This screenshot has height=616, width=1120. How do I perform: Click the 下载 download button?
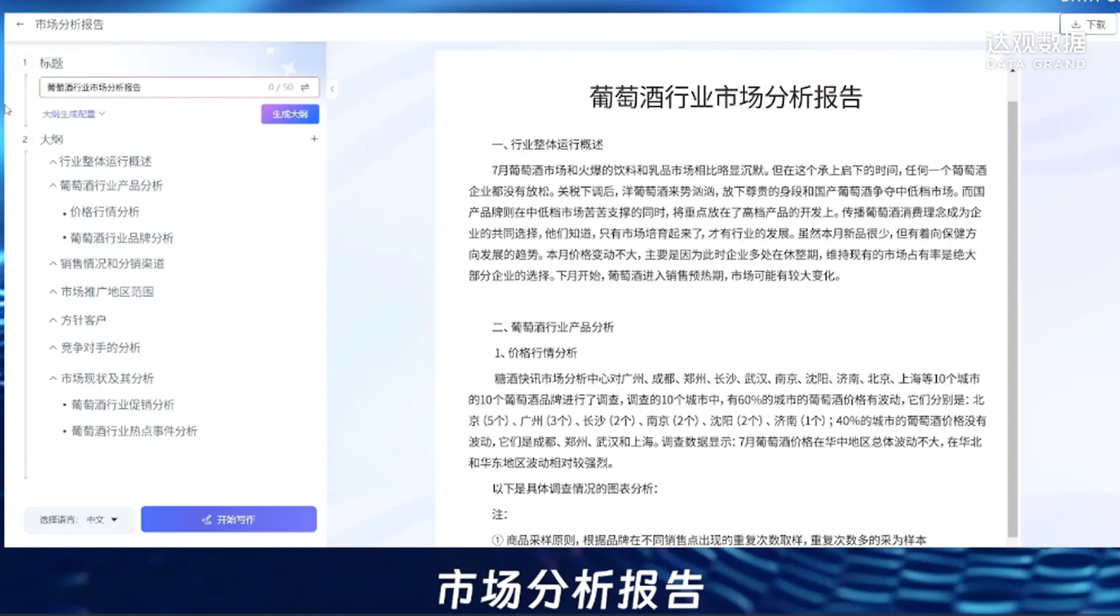coord(1088,24)
